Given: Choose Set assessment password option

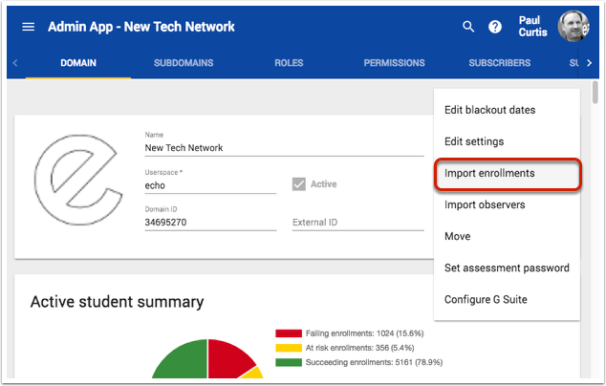Looking at the screenshot, I should [x=507, y=268].
